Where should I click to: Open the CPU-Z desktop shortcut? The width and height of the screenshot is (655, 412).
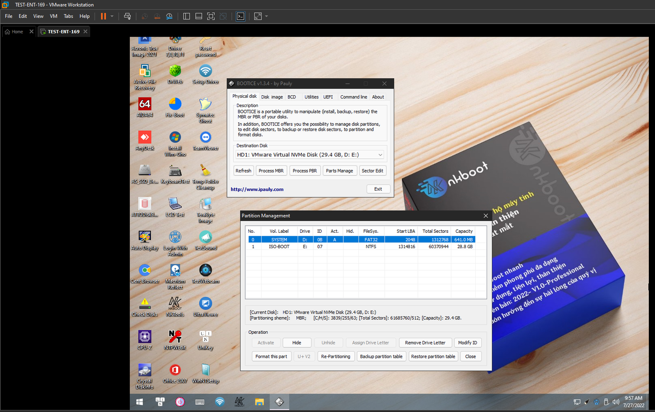(x=145, y=339)
